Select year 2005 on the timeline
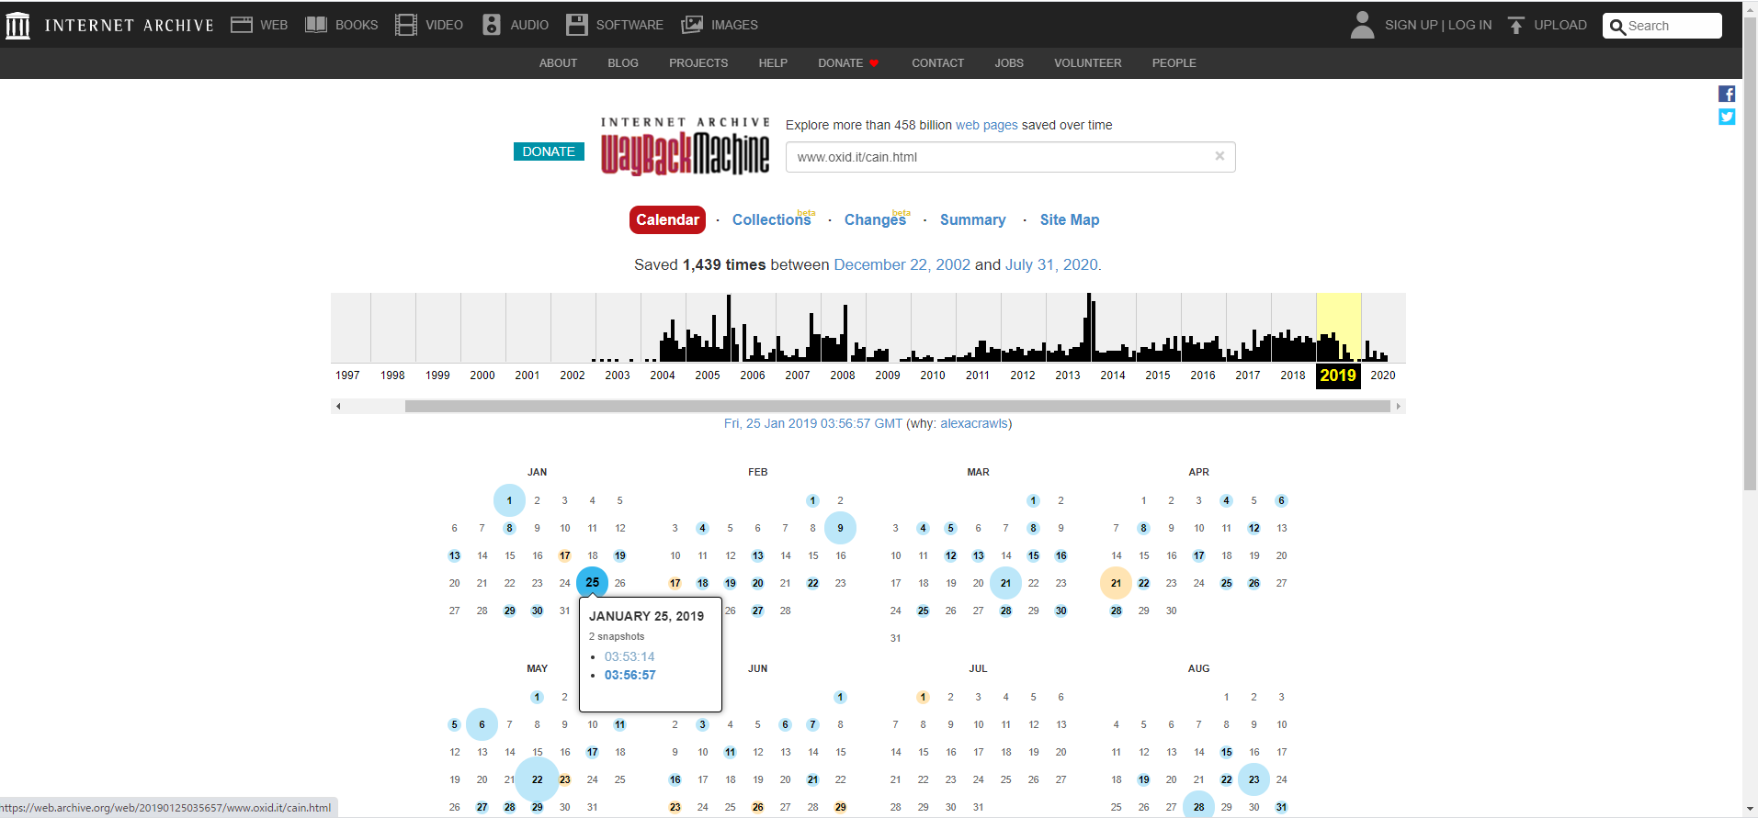This screenshot has height=818, width=1758. click(x=707, y=375)
